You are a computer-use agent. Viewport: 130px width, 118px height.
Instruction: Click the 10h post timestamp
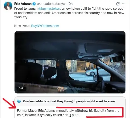70,4
